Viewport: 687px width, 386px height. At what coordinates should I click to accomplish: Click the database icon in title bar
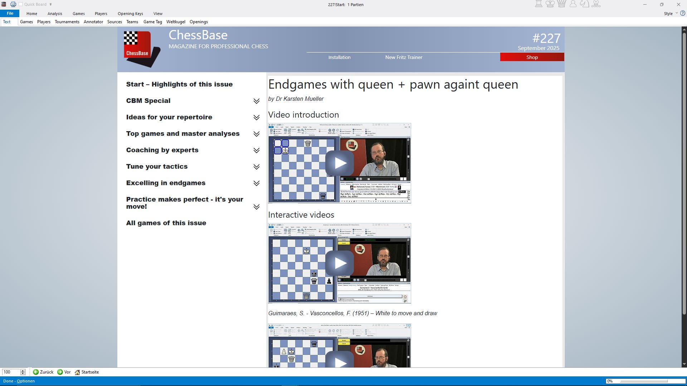tap(4, 4)
